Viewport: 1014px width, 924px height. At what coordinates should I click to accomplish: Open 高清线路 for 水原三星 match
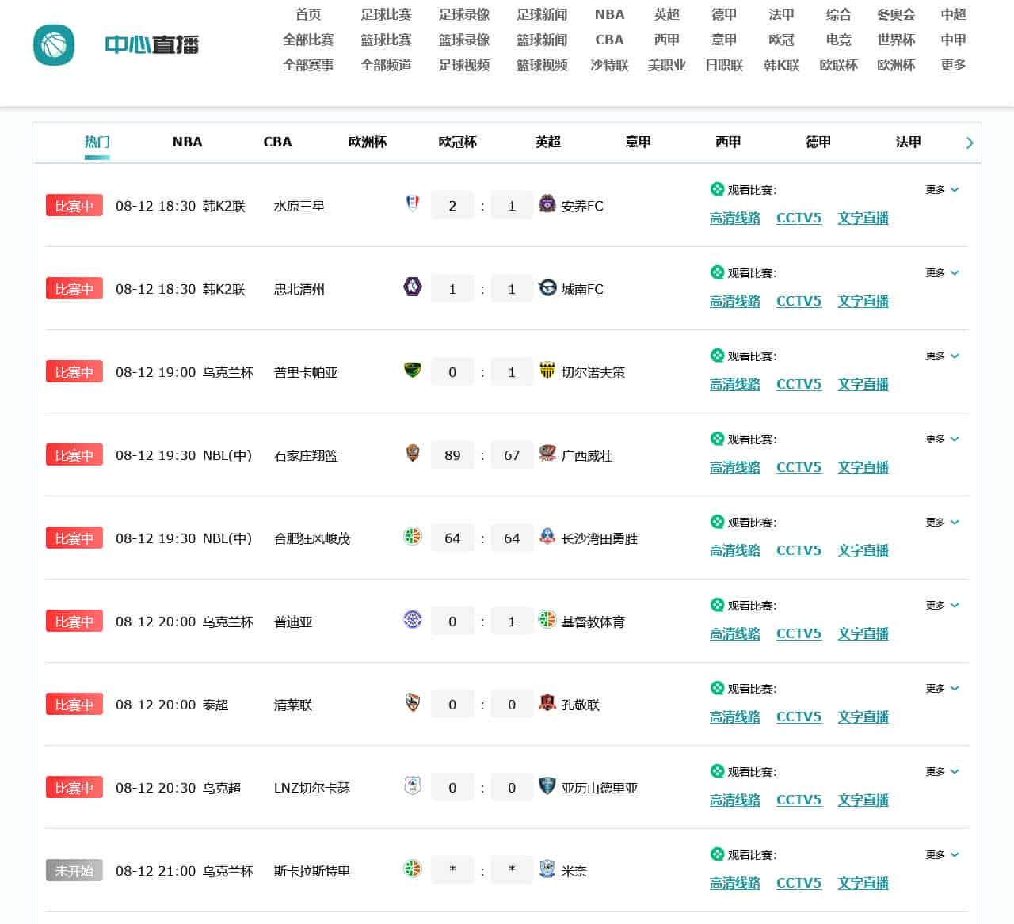click(735, 219)
